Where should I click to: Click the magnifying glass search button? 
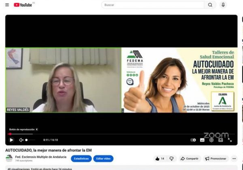[210, 5]
